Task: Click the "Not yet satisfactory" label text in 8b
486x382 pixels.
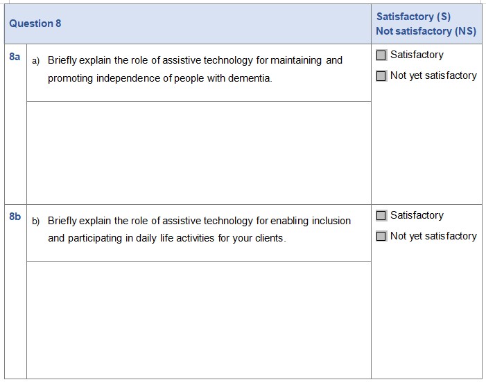Action: point(433,236)
